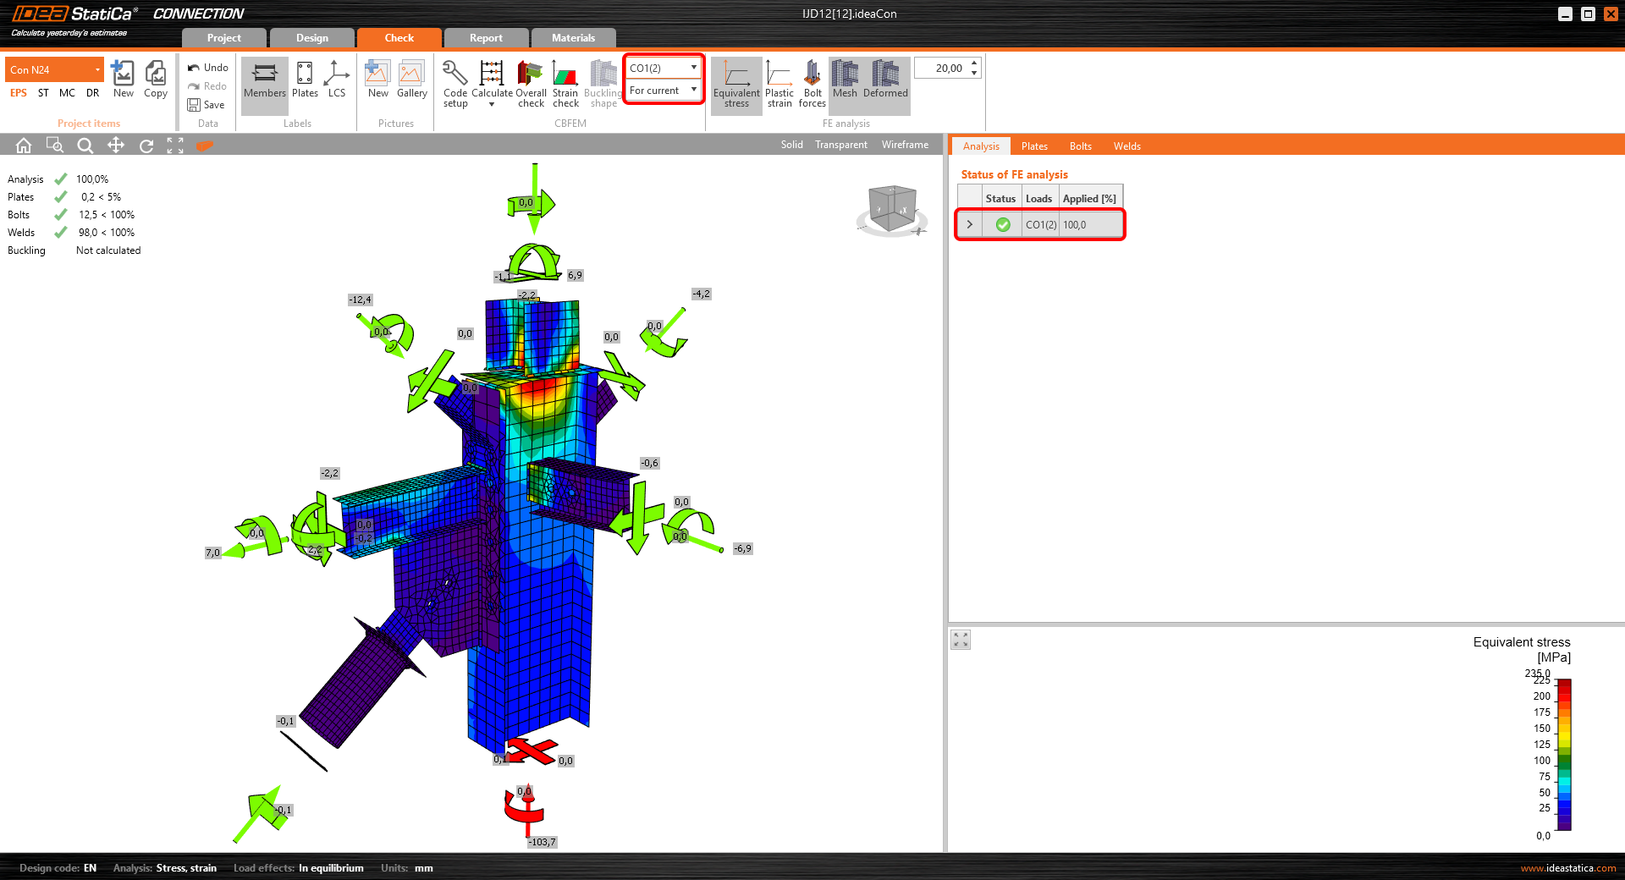The image size is (1625, 880).
Task: Toggle Bolt forces display
Action: pyautogui.click(x=812, y=84)
